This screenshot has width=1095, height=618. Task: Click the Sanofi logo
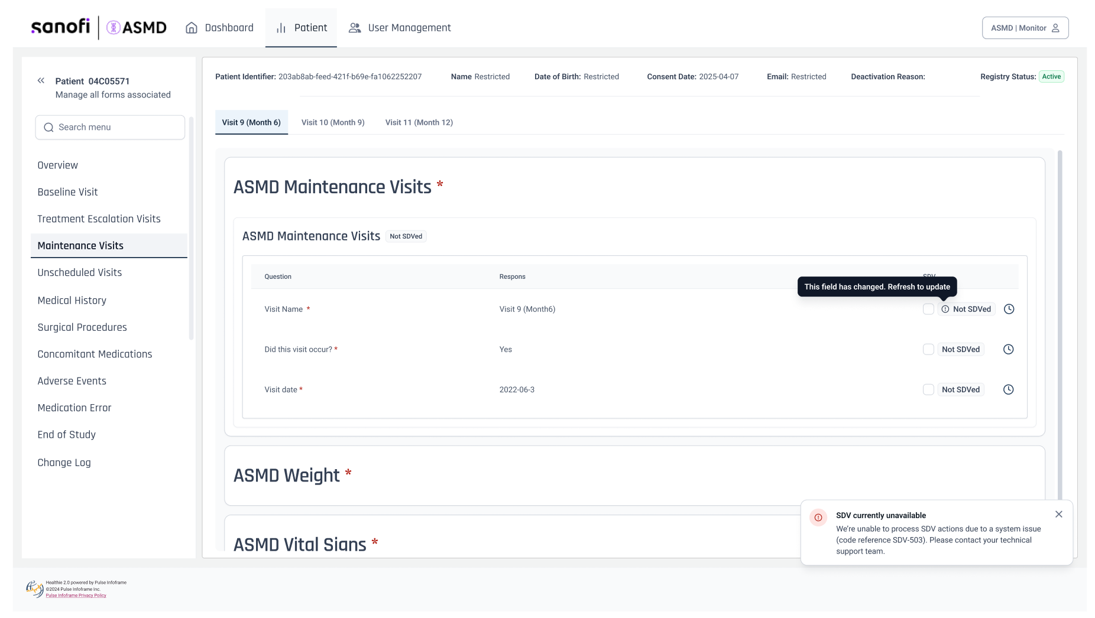[x=60, y=27]
